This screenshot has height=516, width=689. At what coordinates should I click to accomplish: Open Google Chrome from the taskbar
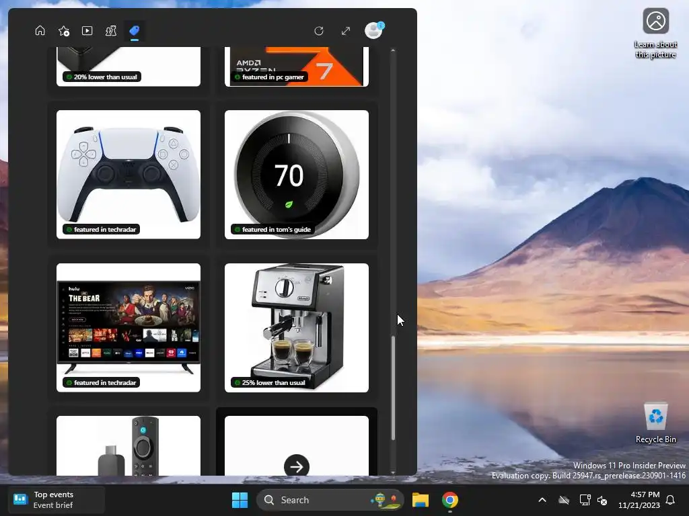tap(450, 500)
